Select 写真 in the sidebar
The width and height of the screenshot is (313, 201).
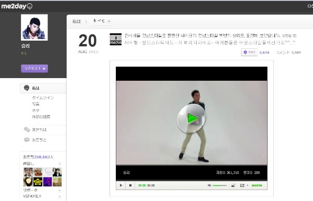(35, 104)
